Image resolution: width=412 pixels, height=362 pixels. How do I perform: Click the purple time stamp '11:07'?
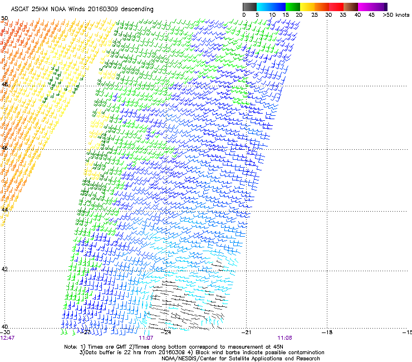pyautogui.click(x=146, y=338)
